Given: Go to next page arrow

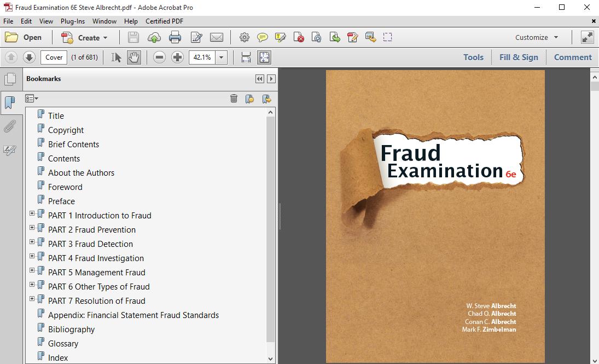Looking at the screenshot, I should click(29, 57).
